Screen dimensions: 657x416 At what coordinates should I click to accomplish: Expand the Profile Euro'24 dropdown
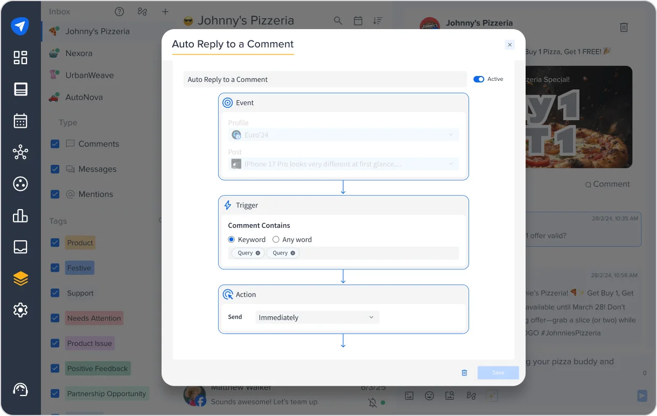click(x=343, y=135)
